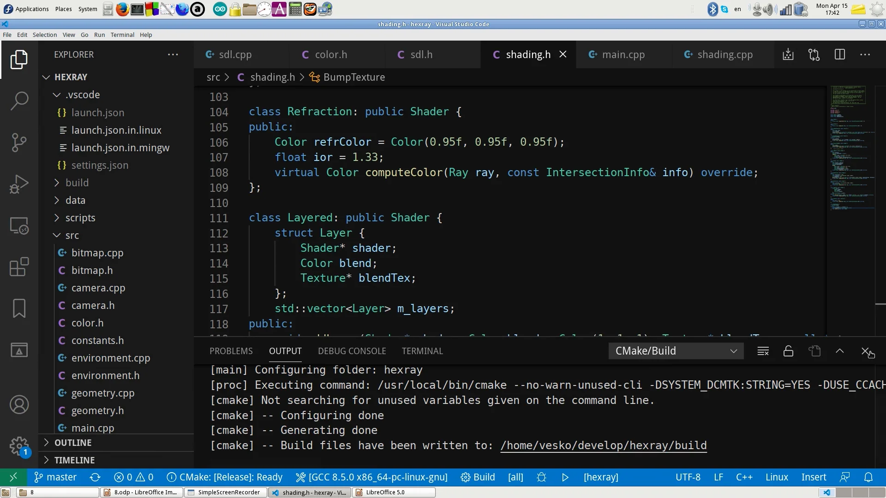Launch the target with play icon
Screen dimensions: 886x498
[565, 477]
